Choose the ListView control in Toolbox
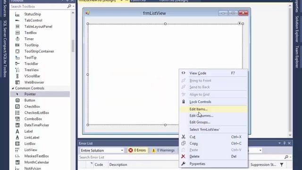The image size is (302, 170). [x=31, y=150]
